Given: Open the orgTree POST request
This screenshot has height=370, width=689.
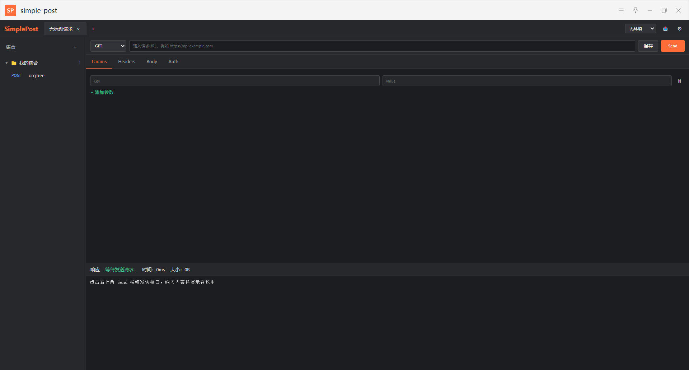Looking at the screenshot, I should coord(43,76).
